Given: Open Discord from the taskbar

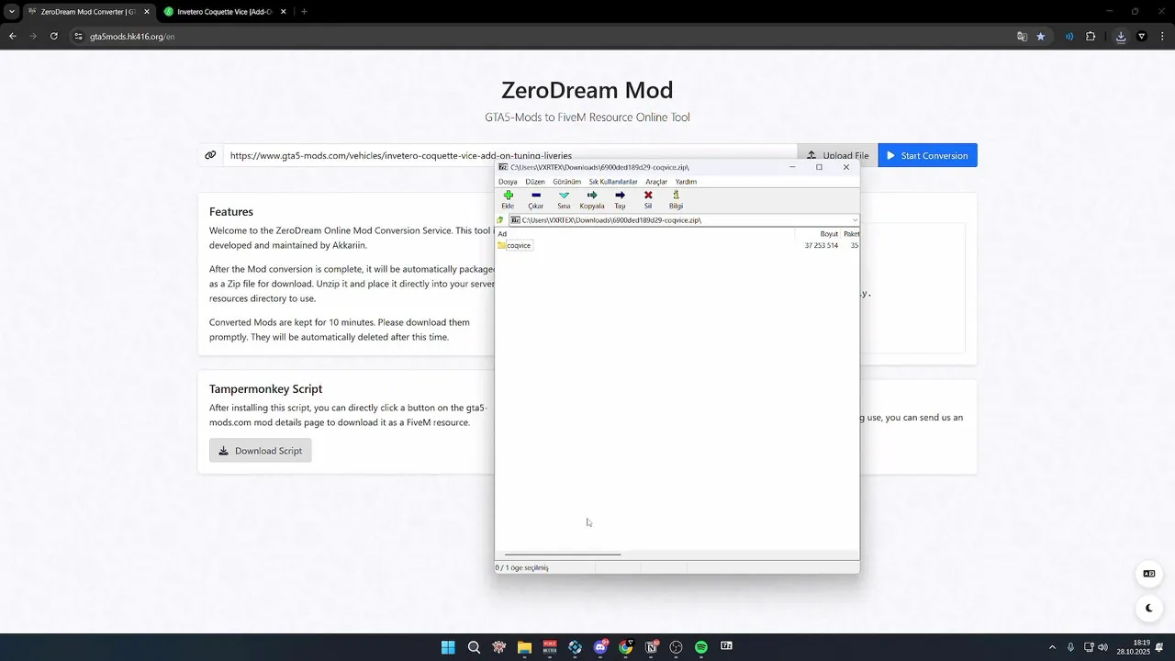Looking at the screenshot, I should point(601,647).
